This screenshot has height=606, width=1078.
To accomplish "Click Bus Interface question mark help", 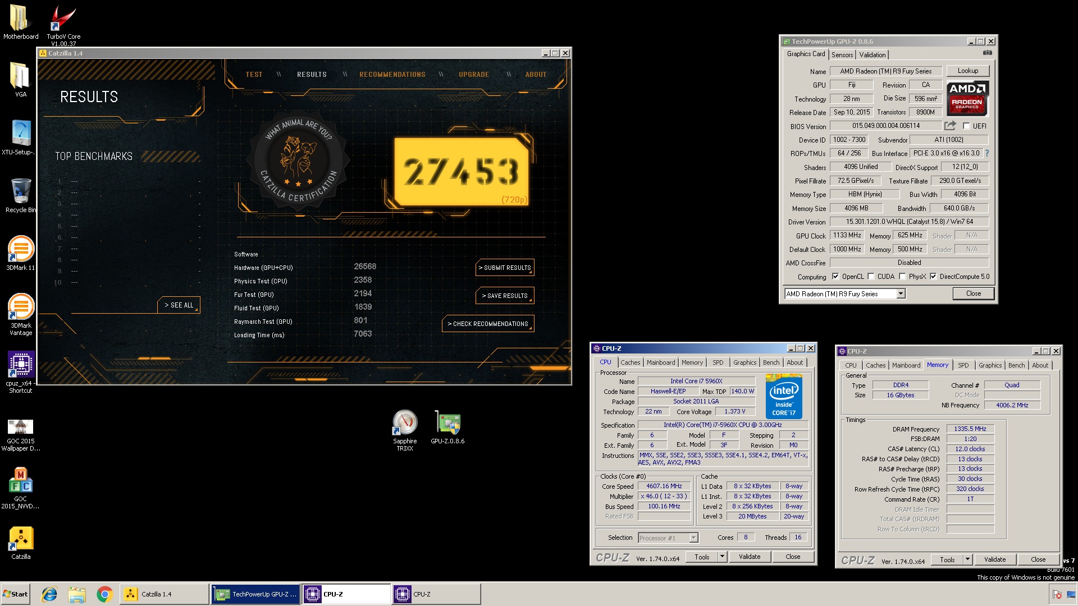I will point(986,153).
